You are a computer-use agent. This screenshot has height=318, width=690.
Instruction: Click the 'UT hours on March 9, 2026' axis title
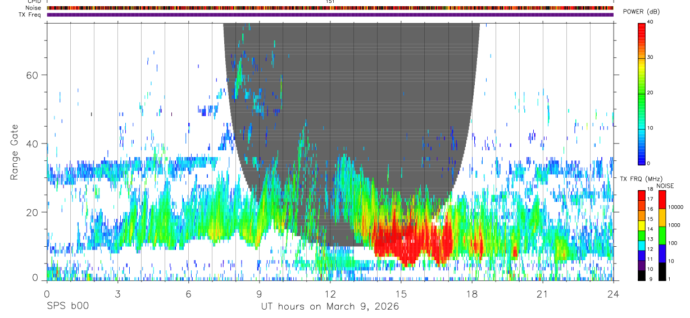tap(330, 307)
